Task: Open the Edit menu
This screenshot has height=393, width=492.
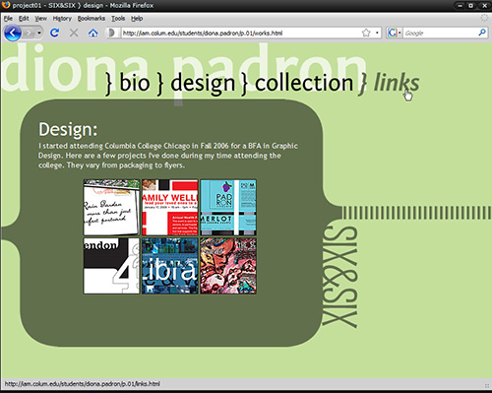Action: [24, 19]
